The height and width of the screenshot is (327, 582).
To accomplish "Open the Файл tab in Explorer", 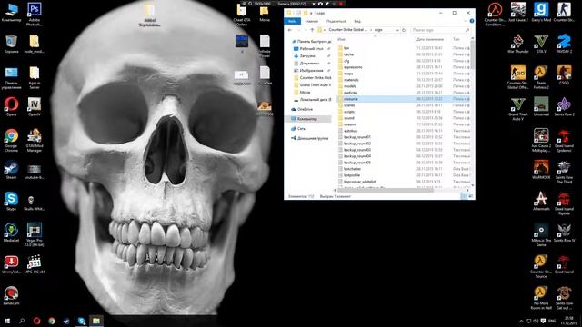I will tap(293, 21).
